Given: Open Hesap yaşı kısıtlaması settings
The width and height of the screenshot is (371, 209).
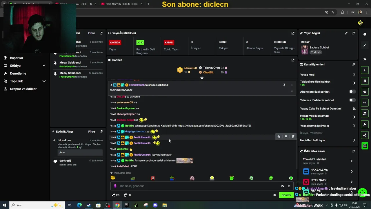Looking at the screenshot, I should pyautogui.click(x=328, y=117).
